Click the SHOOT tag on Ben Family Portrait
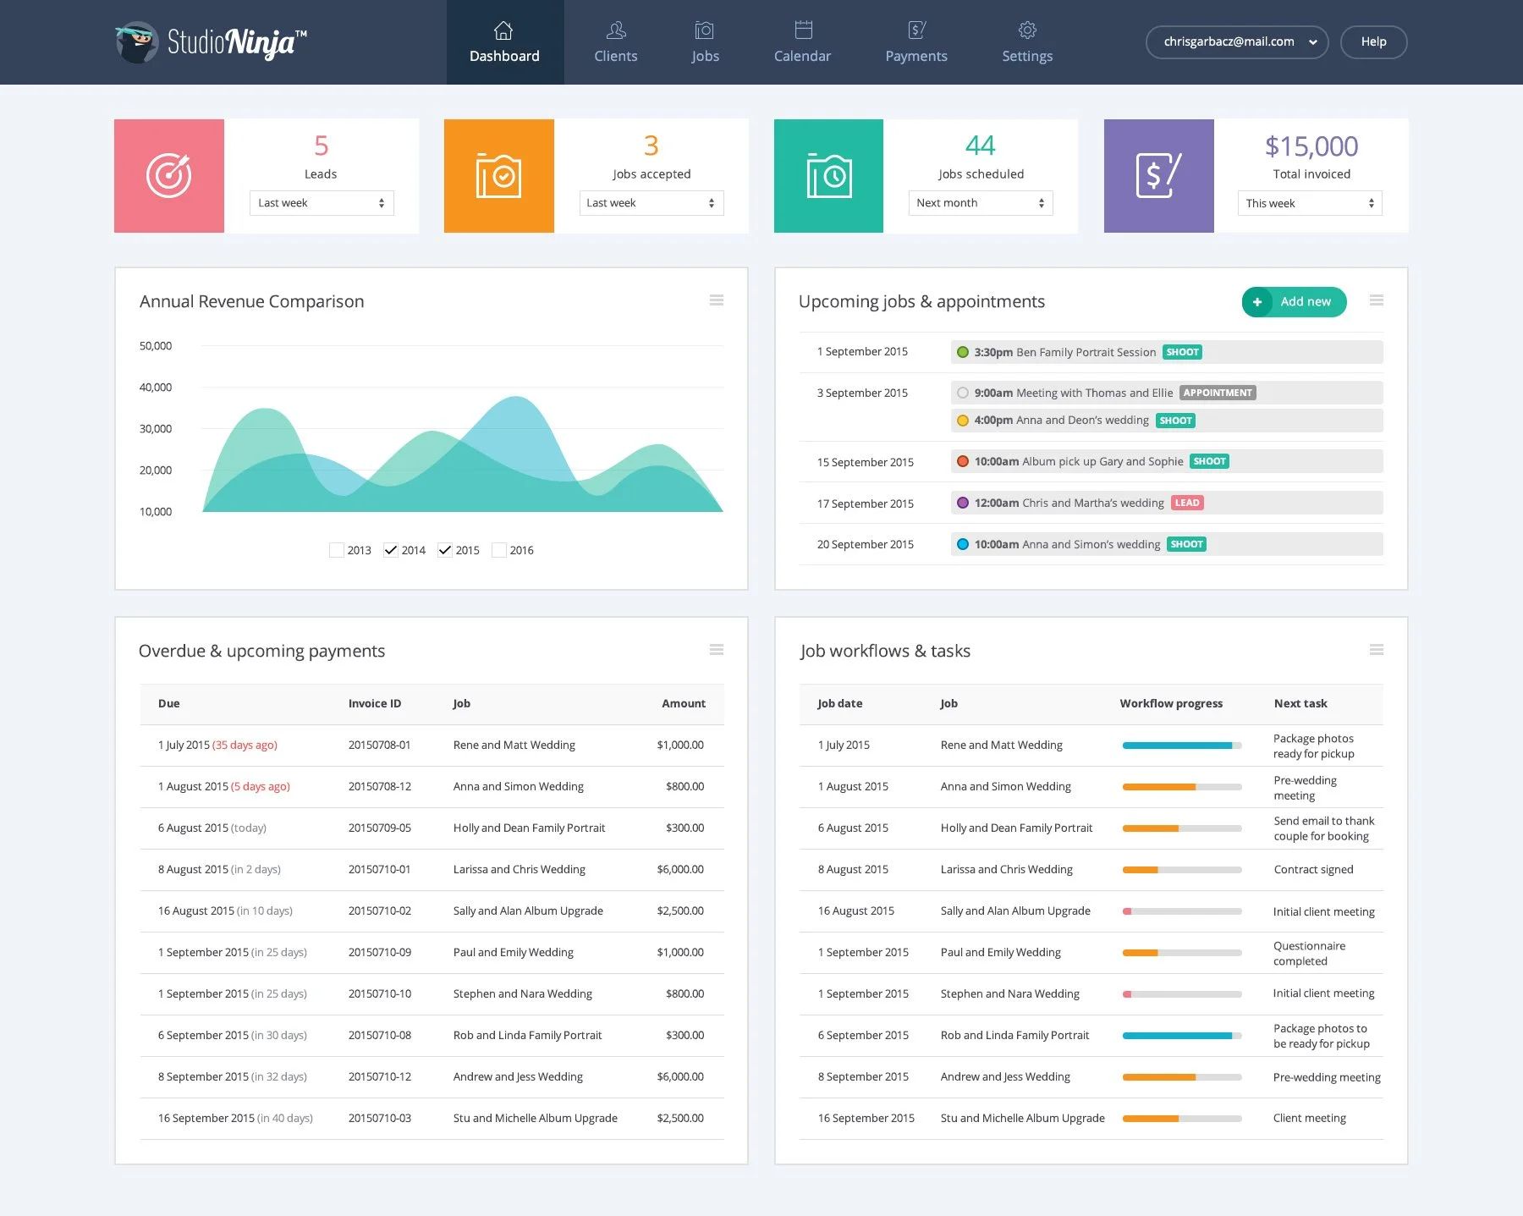This screenshot has width=1523, height=1216. click(1182, 352)
